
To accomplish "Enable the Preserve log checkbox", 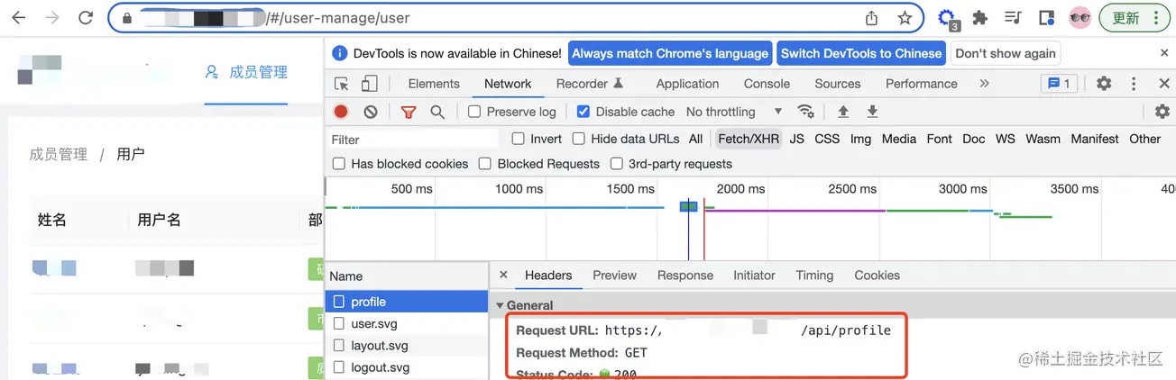I will pos(474,112).
